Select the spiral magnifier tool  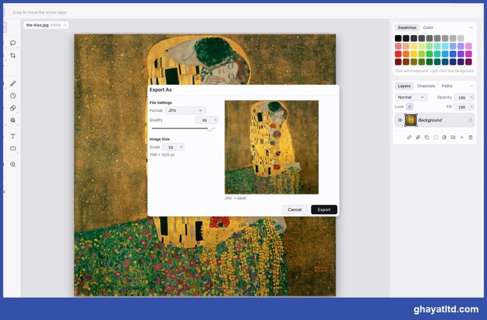(x=13, y=120)
